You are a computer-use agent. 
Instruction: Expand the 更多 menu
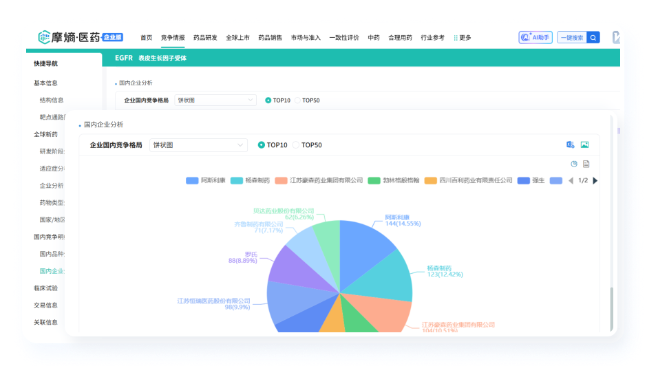(x=462, y=38)
